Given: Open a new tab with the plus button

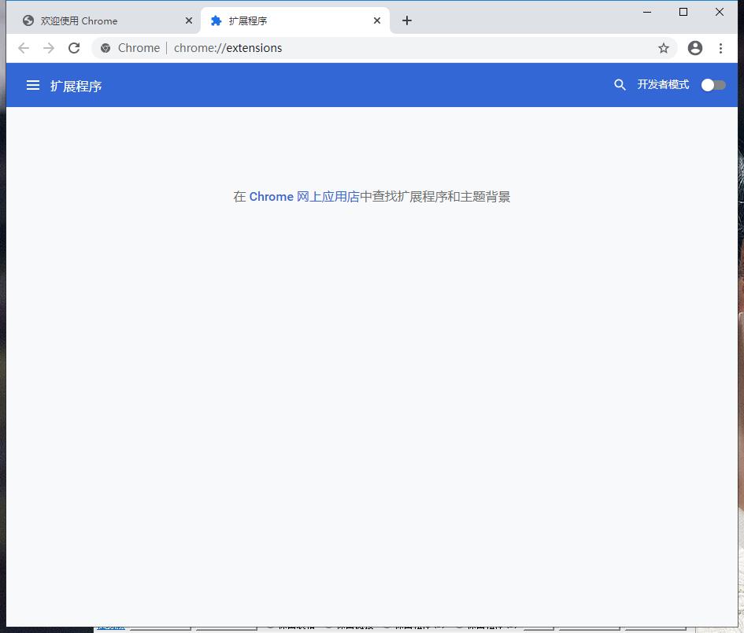Looking at the screenshot, I should tap(406, 20).
